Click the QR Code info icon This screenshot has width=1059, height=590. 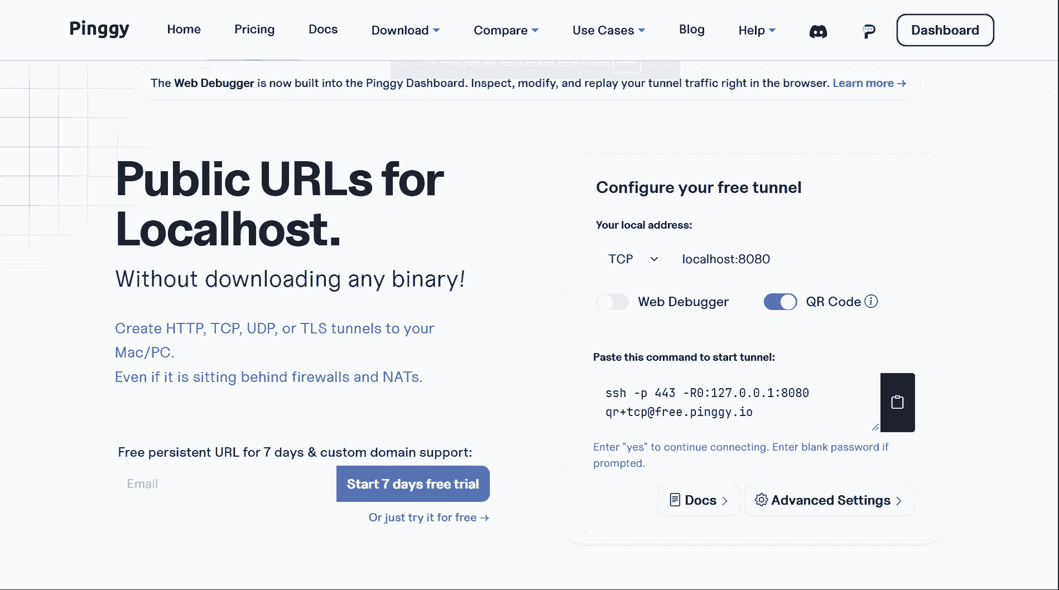871,302
